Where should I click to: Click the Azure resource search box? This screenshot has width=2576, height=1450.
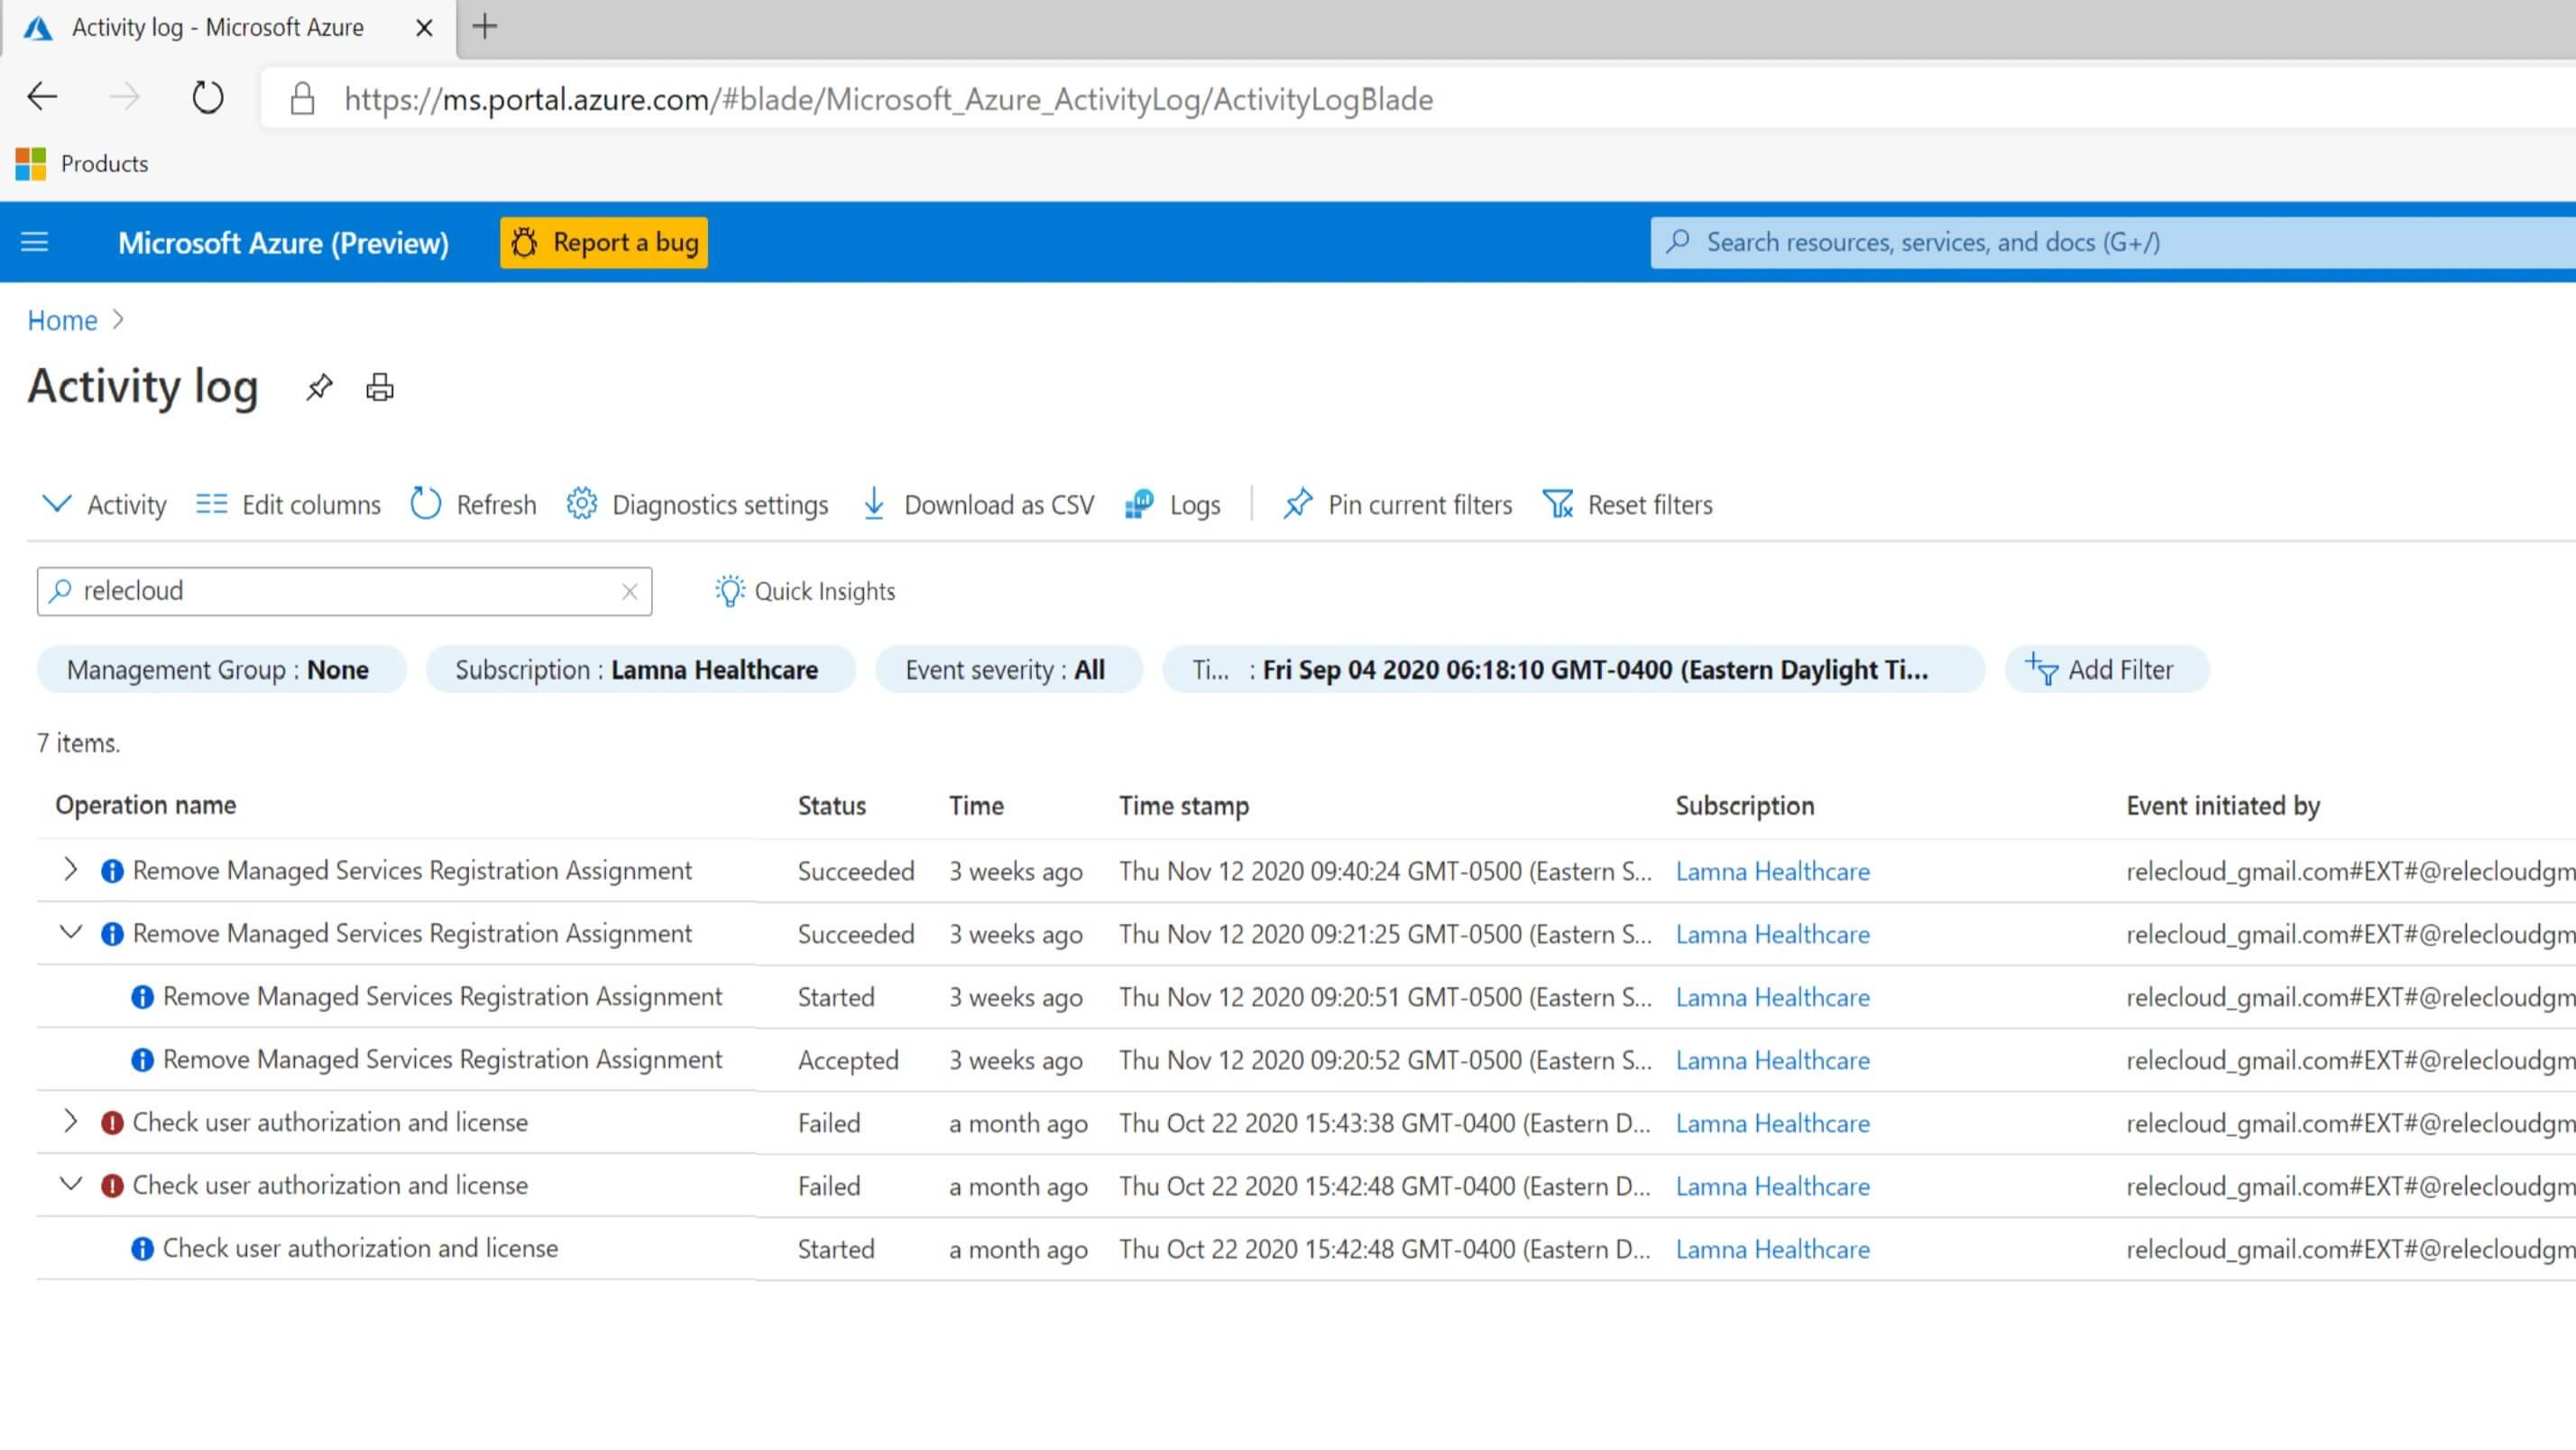pos(2100,242)
